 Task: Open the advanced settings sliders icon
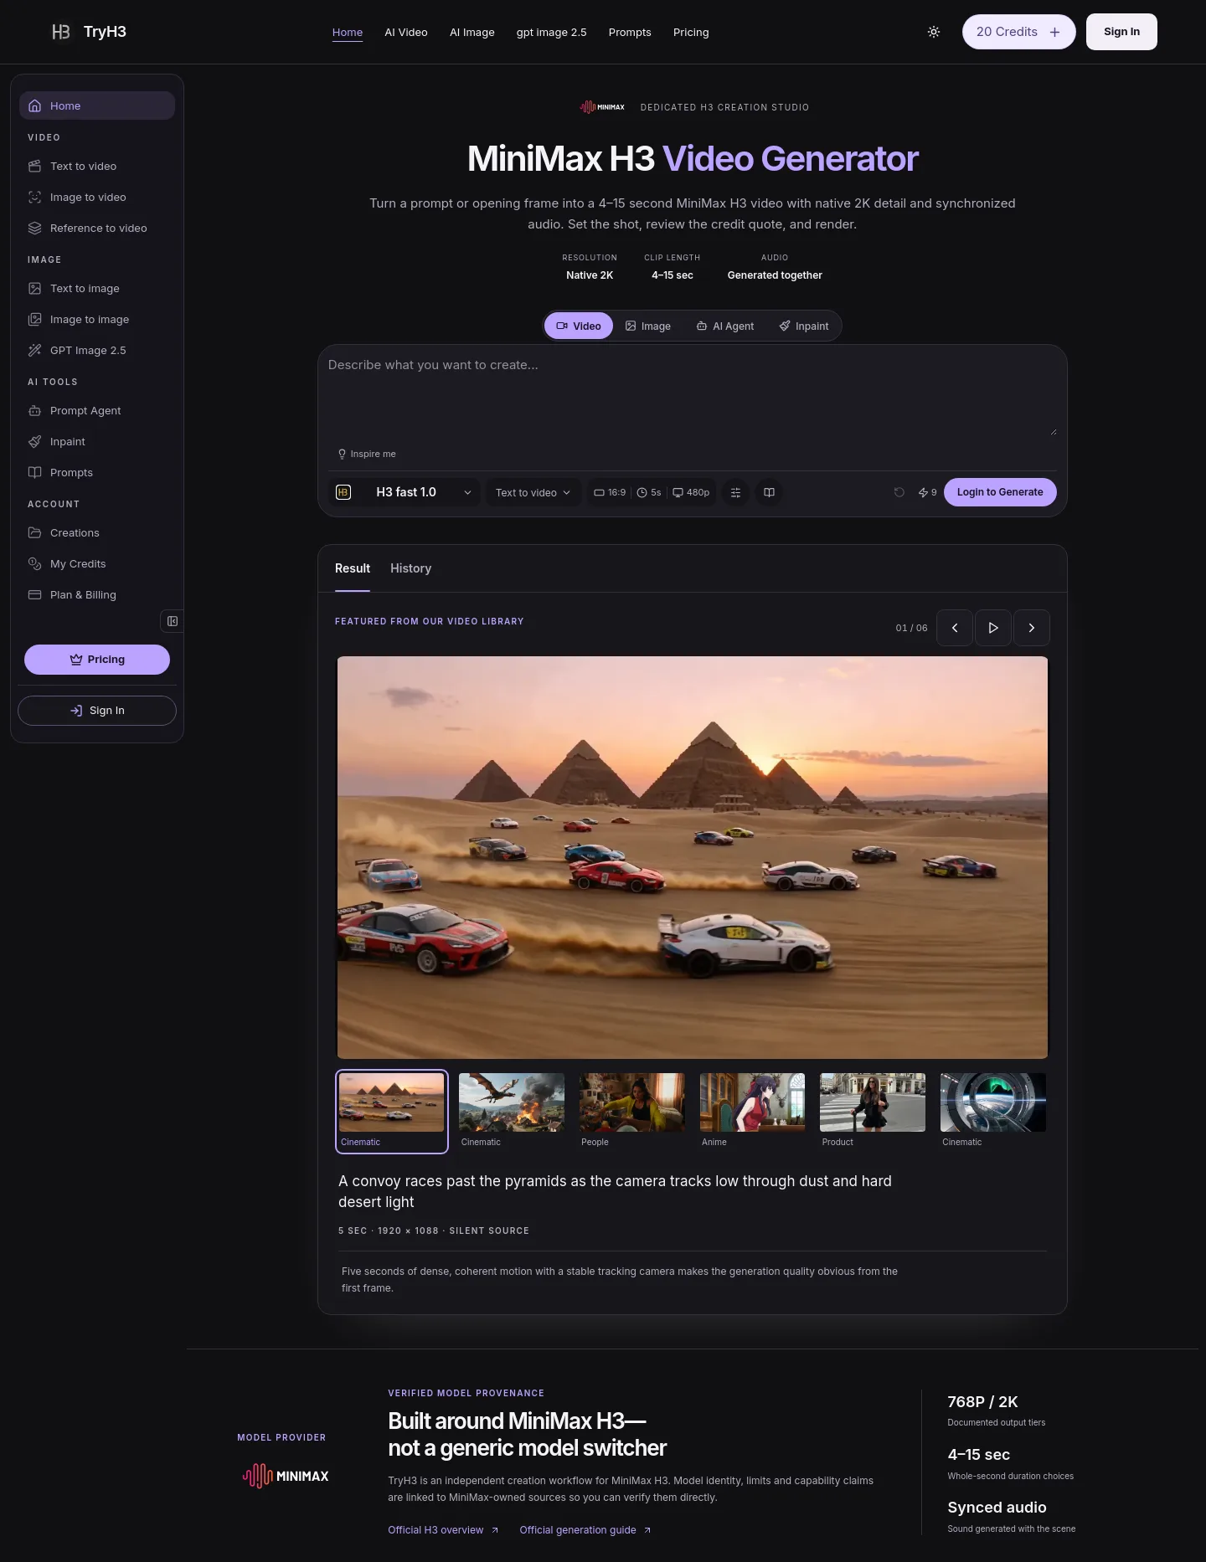(x=735, y=492)
